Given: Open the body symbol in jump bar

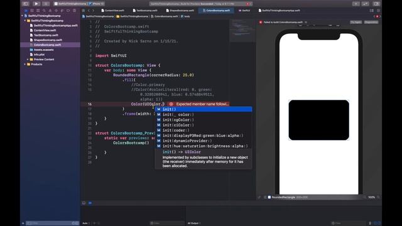Looking at the screenshot, I should coord(185,16).
